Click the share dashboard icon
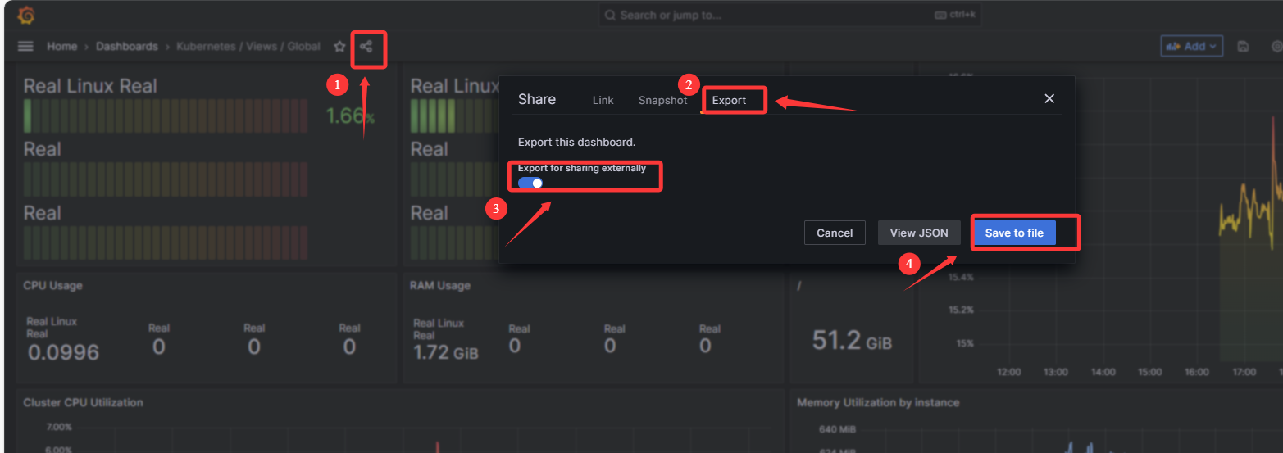 click(x=366, y=47)
